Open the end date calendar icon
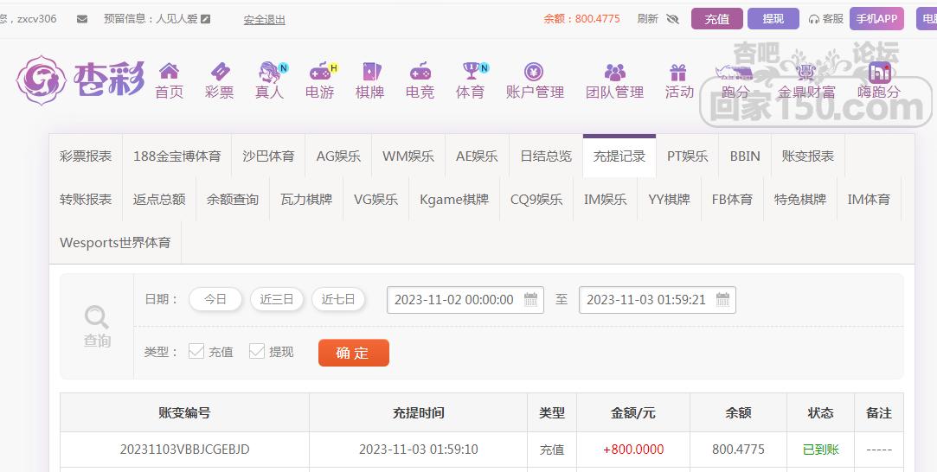Image resolution: width=937 pixels, height=472 pixels. tap(722, 300)
